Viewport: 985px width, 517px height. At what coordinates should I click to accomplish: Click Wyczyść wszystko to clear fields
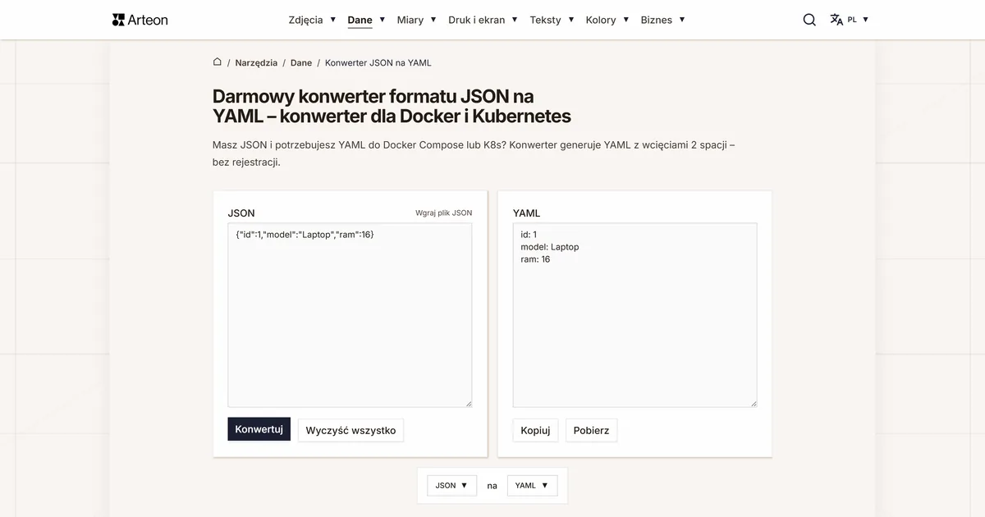350,430
